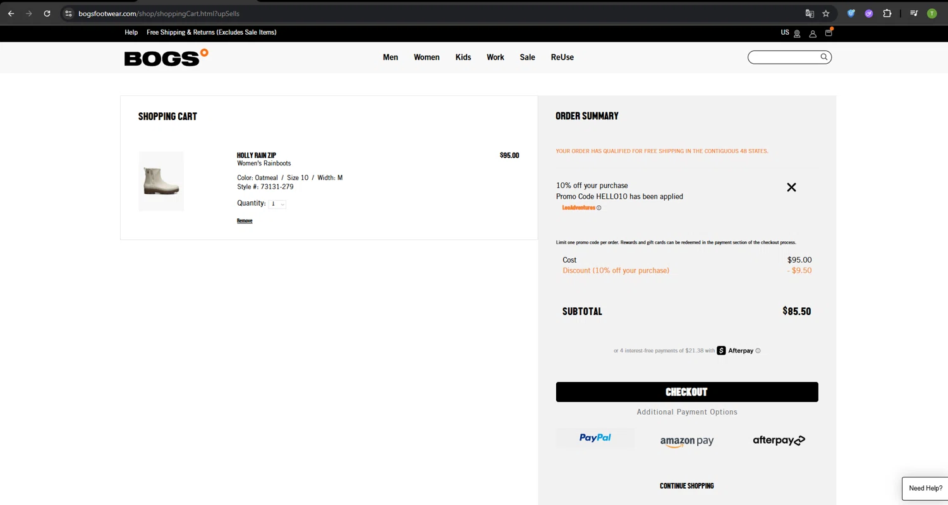948x505 pixels.
Task: Open the account person icon
Action: click(813, 33)
